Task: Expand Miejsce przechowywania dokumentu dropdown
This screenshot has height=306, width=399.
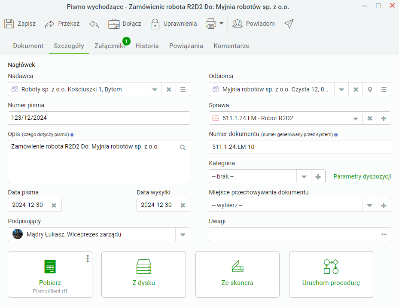Action: (369, 205)
